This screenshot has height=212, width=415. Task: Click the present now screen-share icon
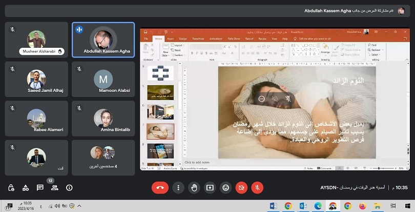(210, 188)
